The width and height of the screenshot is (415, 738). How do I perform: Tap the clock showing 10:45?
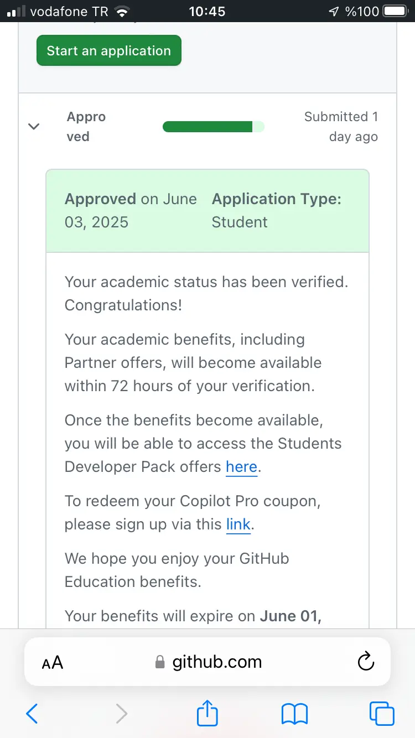click(207, 11)
